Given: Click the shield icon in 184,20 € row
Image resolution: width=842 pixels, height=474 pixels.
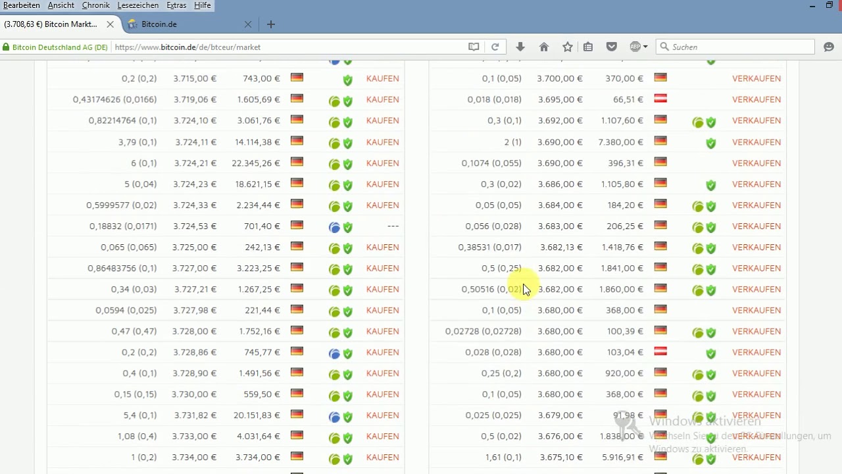Looking at the screenshot, I should 710,207.
